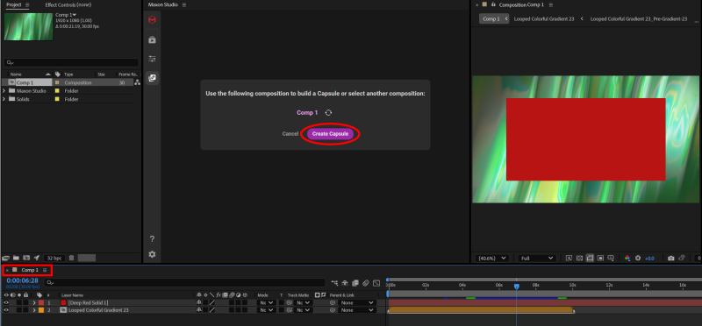Open the grid and guide options icon
This screenshot has height=326, width=702.
[612, 258]
